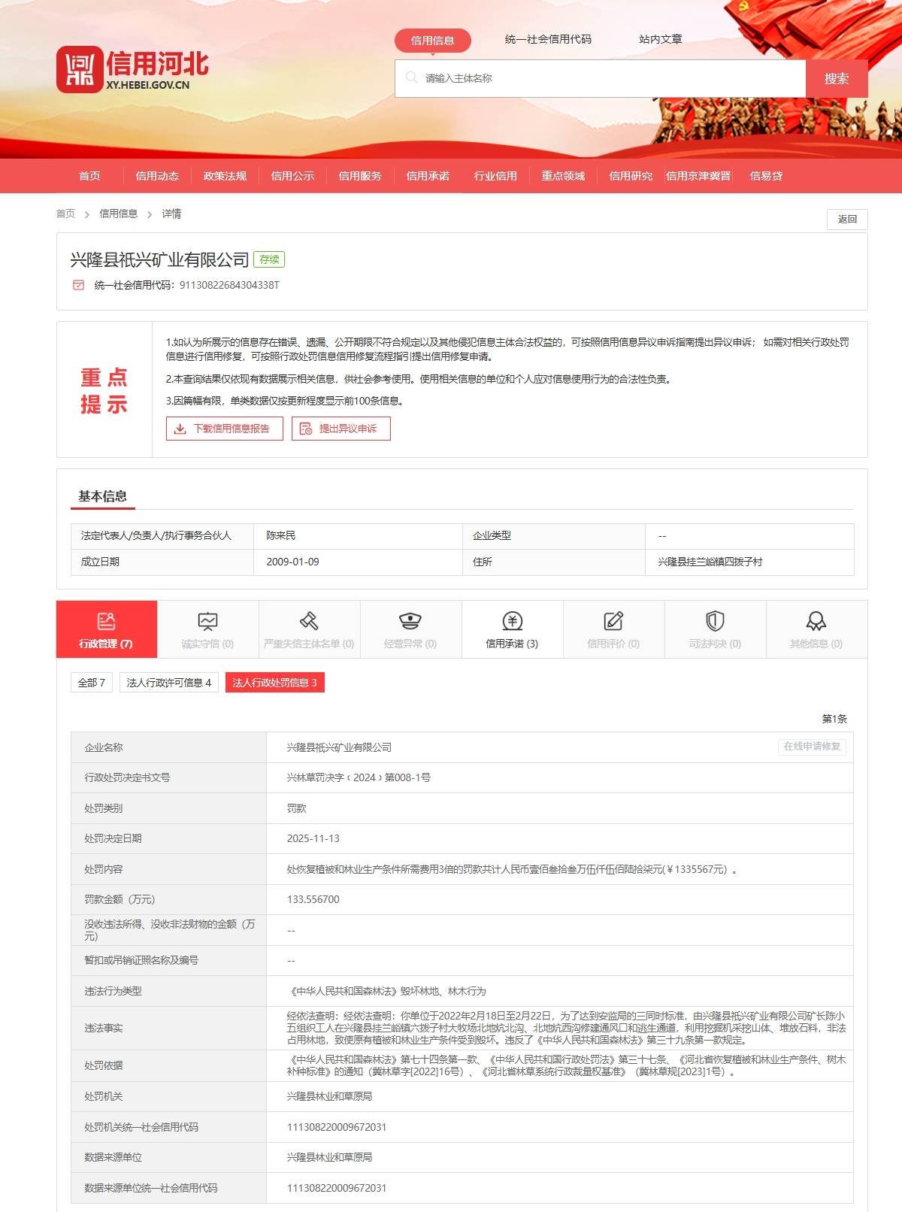902x1212 pixels.
Task: Click the 严重失信主体名单 gavel icon
Action: tap(309, 621)
